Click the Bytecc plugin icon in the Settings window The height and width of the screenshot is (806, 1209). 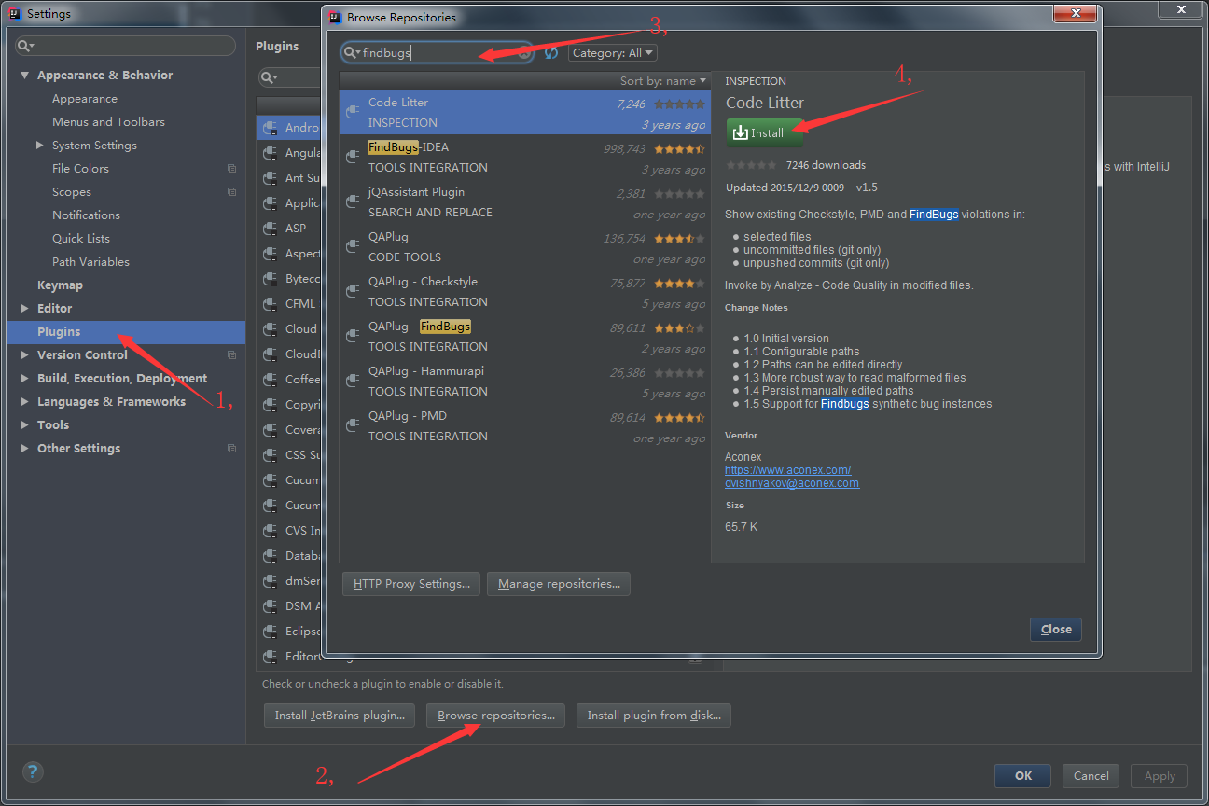tap(271, 279)
